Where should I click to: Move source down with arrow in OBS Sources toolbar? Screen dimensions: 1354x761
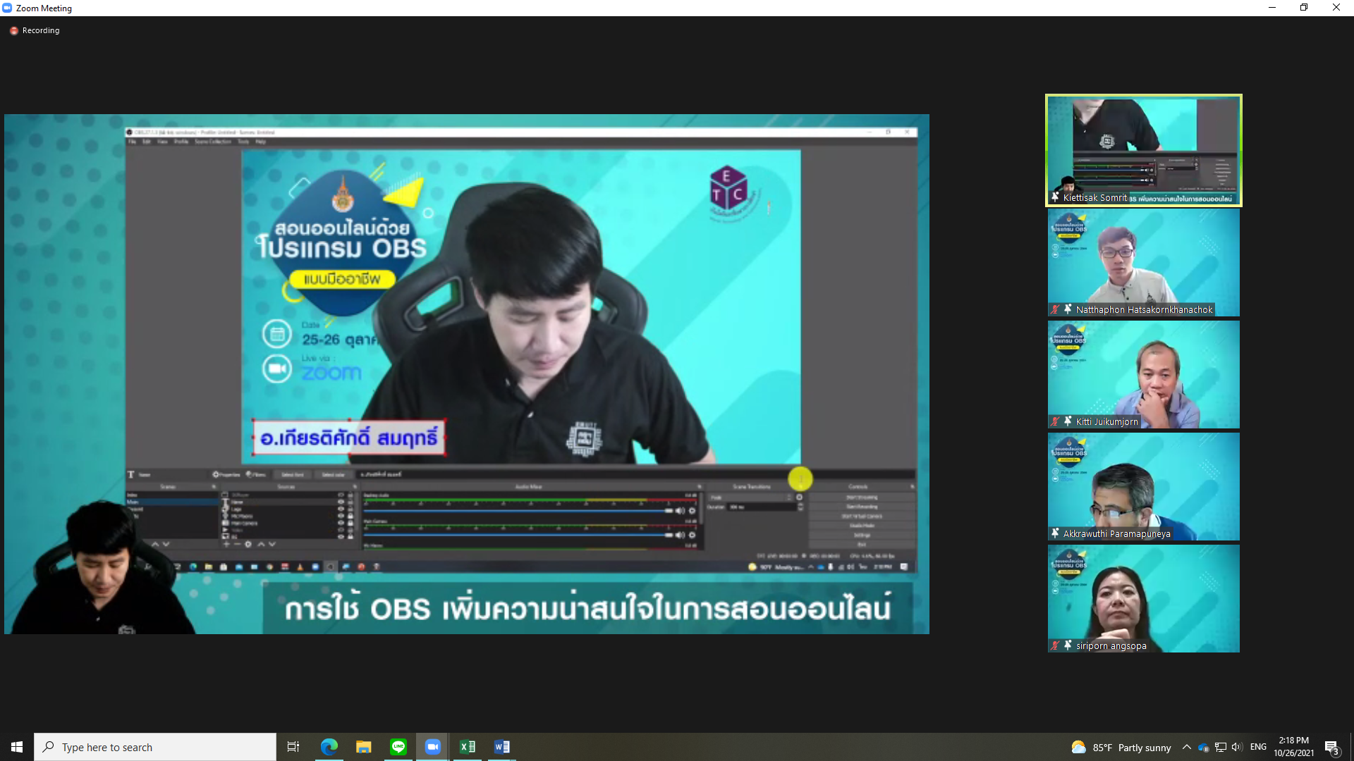(272, 544)
